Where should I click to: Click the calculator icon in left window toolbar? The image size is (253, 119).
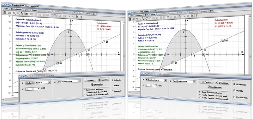pos(4,12)
